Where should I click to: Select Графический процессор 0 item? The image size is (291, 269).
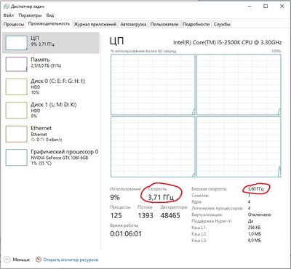point(51,157)
